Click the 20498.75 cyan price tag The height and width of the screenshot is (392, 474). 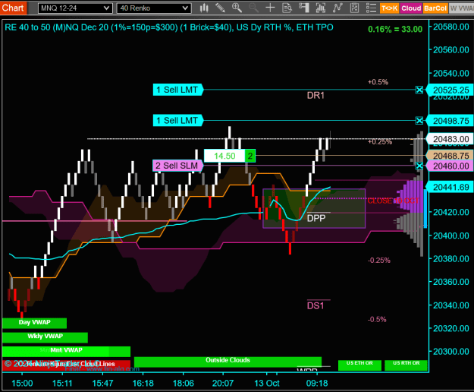[450, 121]
